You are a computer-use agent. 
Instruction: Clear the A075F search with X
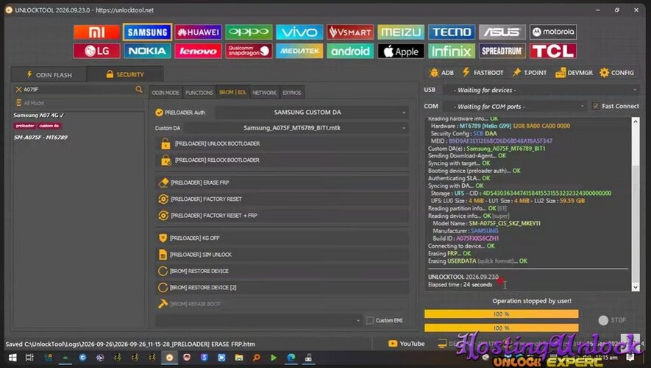18,89
